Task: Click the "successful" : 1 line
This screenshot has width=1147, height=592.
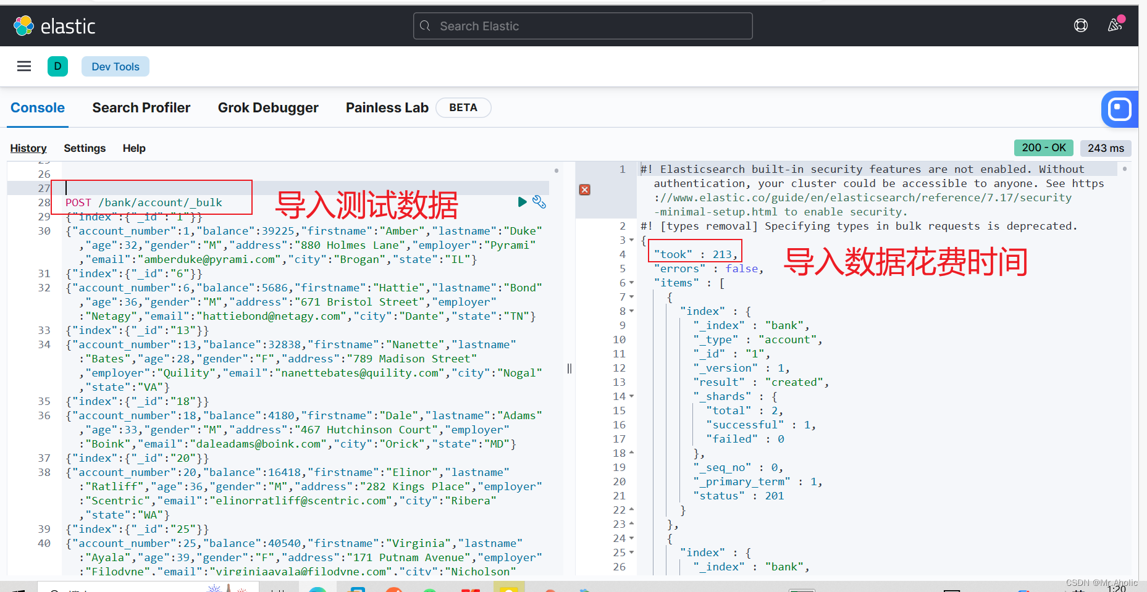Action: point(761,425)
